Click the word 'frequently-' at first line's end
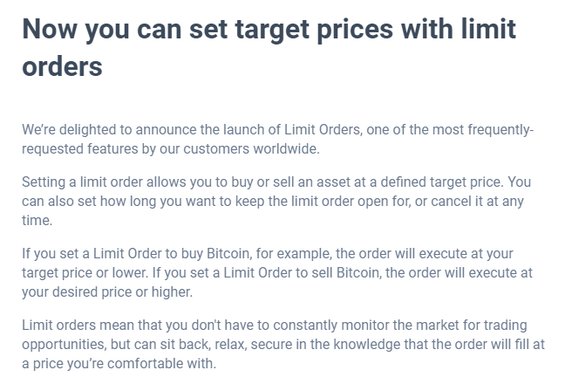Image resolution: width=565 pixels, height=384 pixels. click(500, 130)
